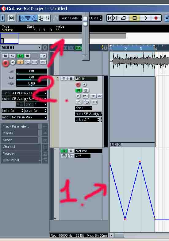
Task: Open the User Panel inspector tab
Action: pyautogui.click(x=21, y=160)
